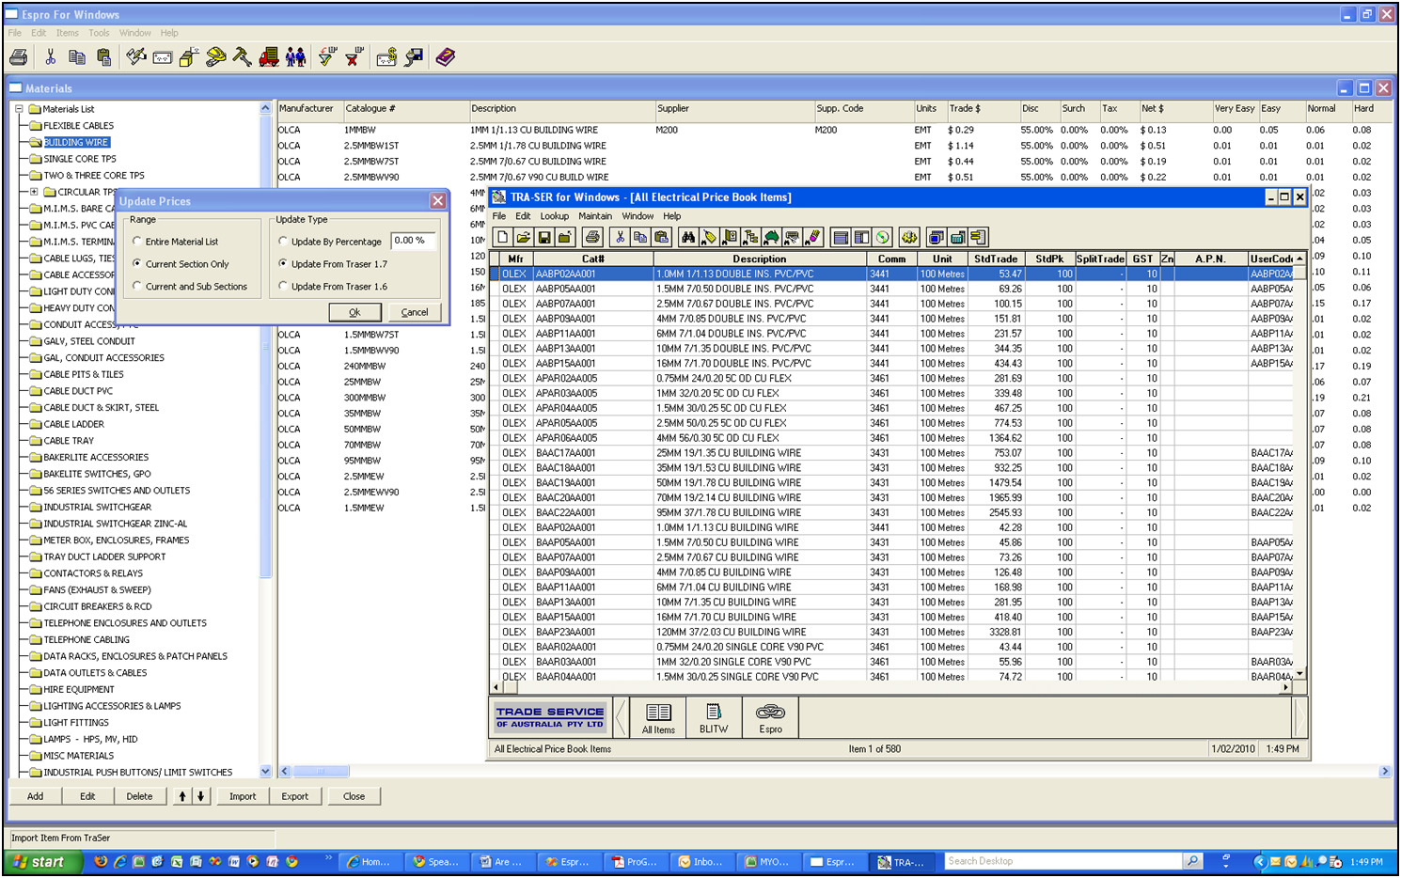Click the hammer and wrench icon in Espro toolbar
This screenshot has width=1401, height=878.
click(x=242, y=57)
